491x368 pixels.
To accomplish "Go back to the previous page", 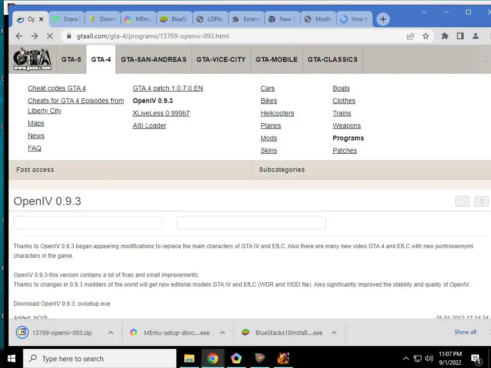I will [19, 36].
